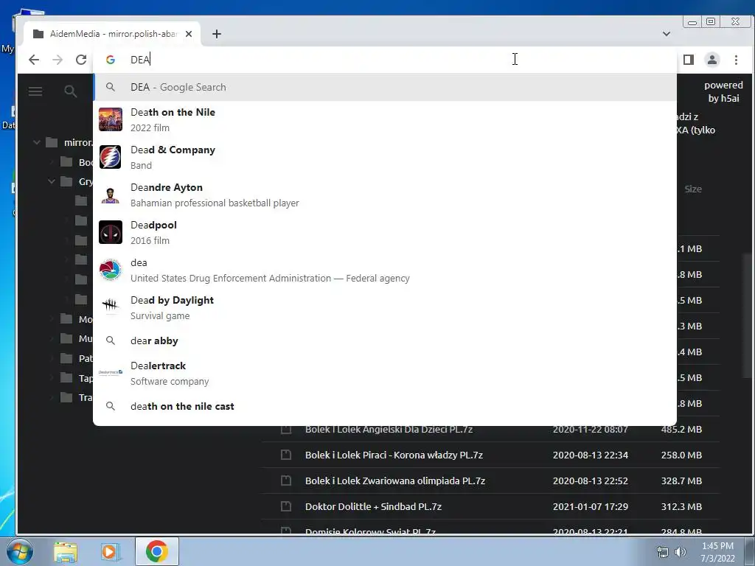
Task: Open Windows Media Player from taskbar
Action: click(111, 551)
